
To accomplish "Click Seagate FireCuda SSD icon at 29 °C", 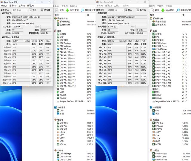I will coord(58,101).
